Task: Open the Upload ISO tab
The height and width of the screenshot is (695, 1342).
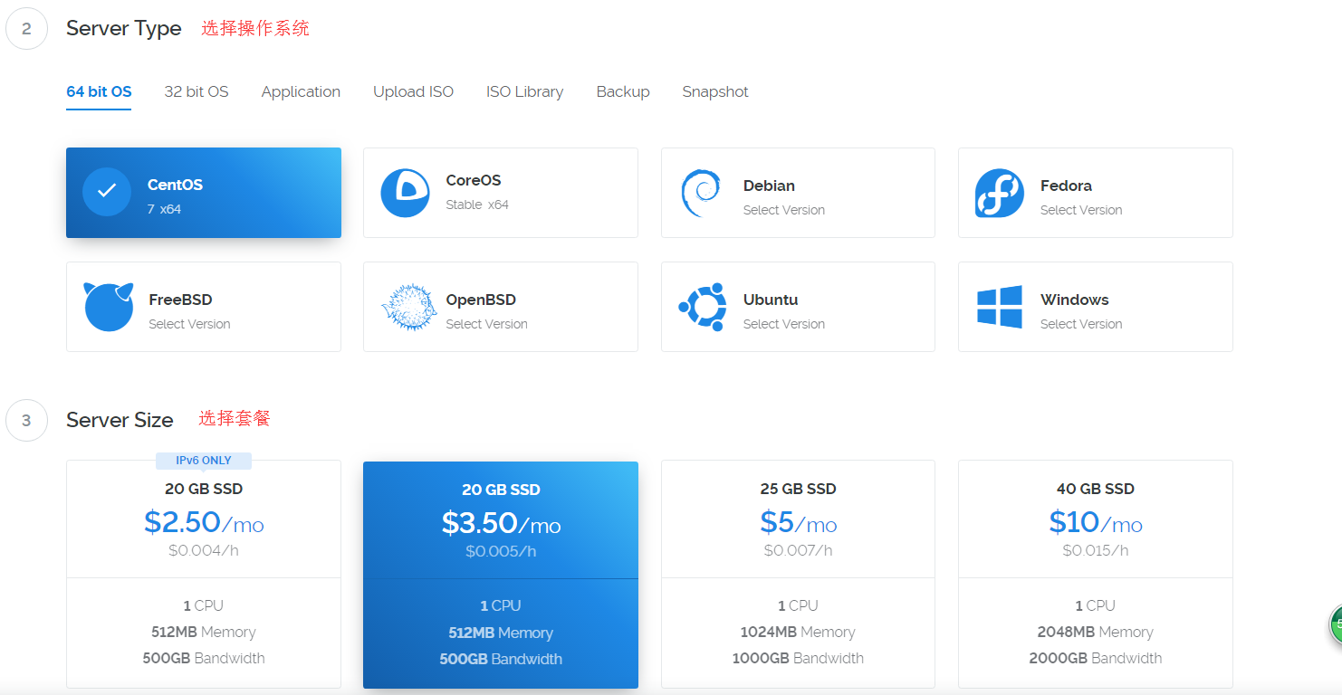Action: [413, 91]
